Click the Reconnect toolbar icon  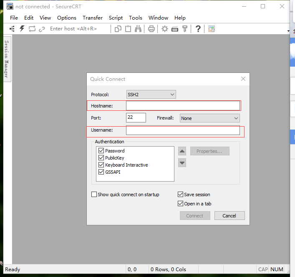click(x=32, y=29)
